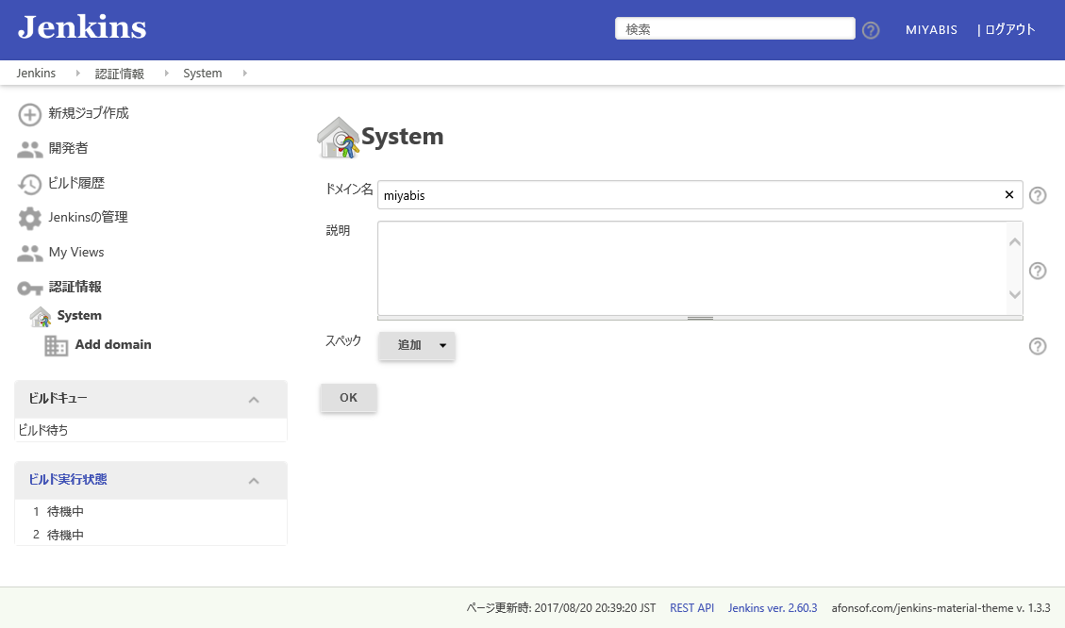Screen dimensions: 1065x628
Task: Click the ビルドキュー panel title
Action: pyautogui.click(x=58, y=399)
